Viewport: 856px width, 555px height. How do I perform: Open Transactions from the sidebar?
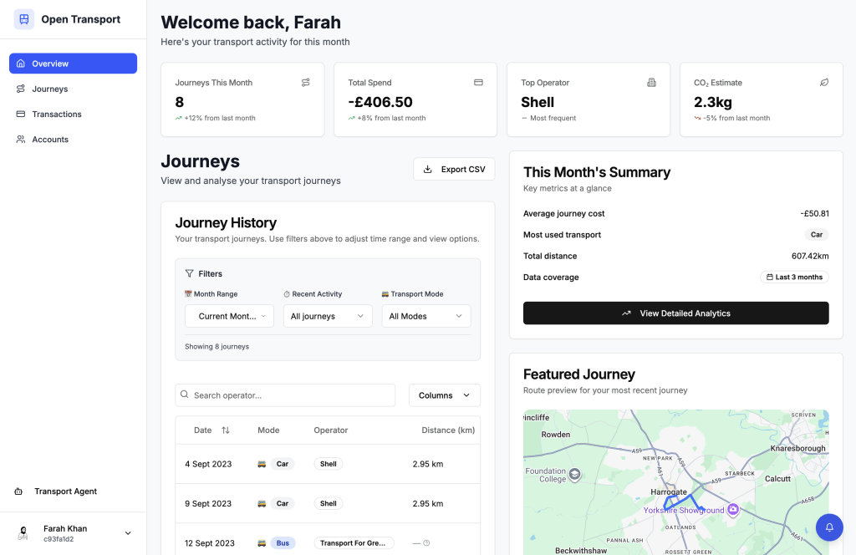57,114
